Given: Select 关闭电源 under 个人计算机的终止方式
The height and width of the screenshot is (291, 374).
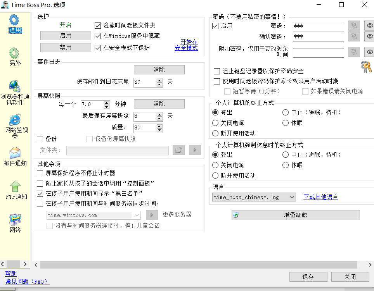Looking at the screenshot, I should coord(215,123).
